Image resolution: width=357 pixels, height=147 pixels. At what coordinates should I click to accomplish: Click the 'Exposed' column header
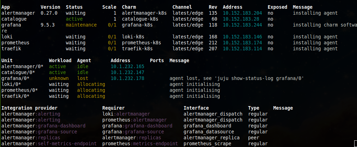[x=277, y=7]
